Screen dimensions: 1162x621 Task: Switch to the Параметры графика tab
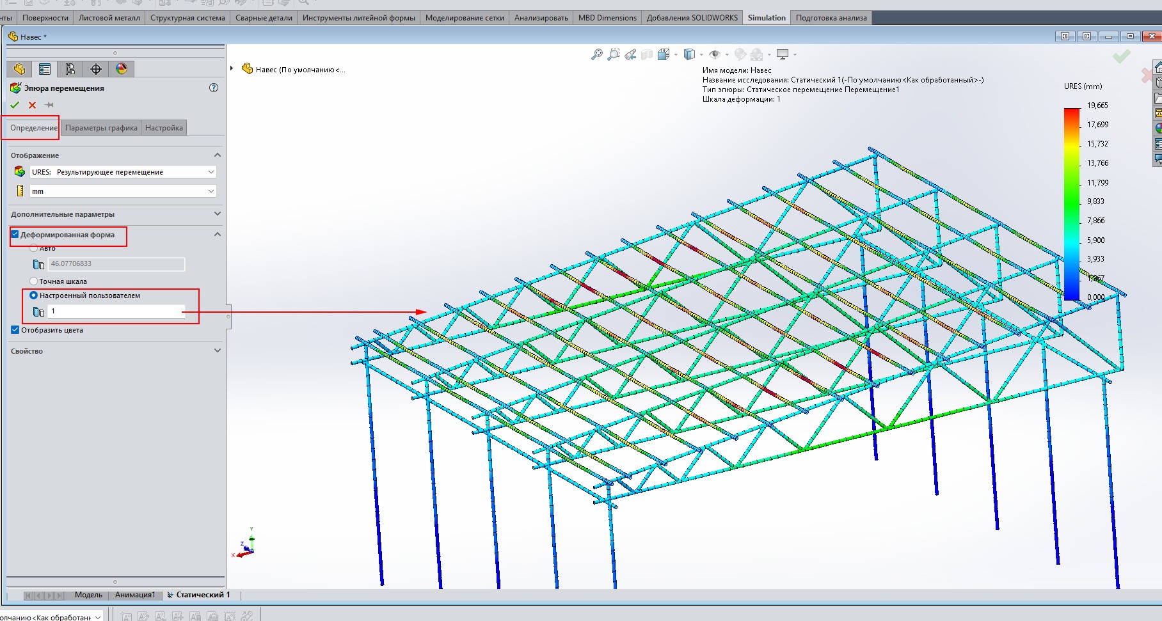click(101, 128)
